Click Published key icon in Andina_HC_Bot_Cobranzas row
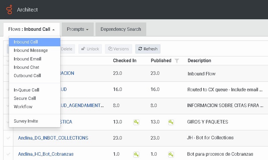 click(x=171, y=155)
